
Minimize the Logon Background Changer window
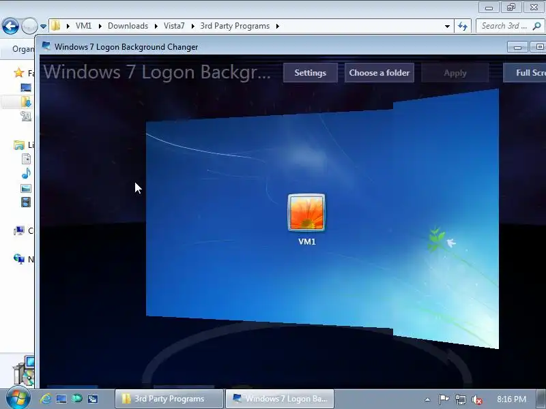[x=517, y=46]
